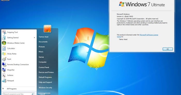Open Games from Start menu

click(41, 57)
